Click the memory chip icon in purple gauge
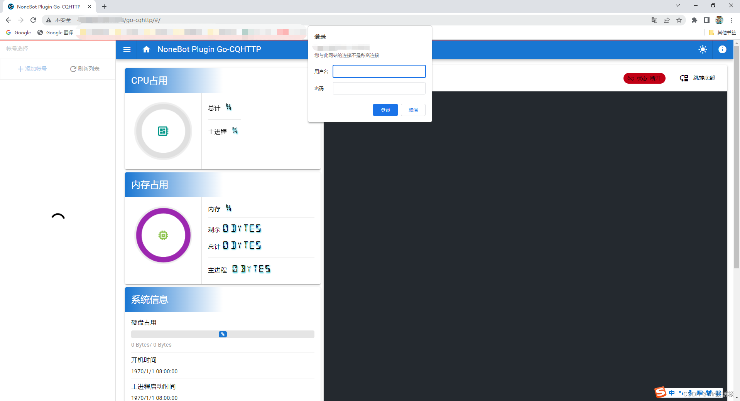The height and width of the screenshot is (401, 740). click(163, 235)
